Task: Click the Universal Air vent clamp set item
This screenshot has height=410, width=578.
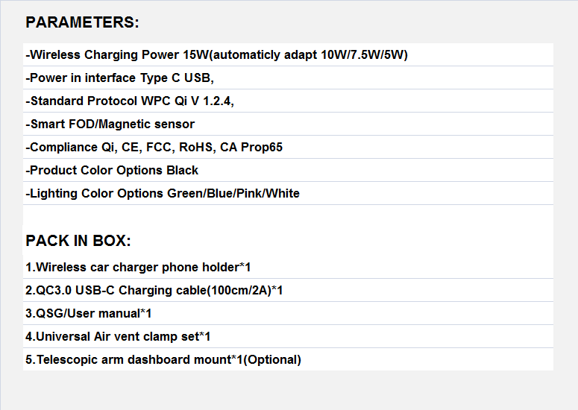Action: tap(288, 336)
